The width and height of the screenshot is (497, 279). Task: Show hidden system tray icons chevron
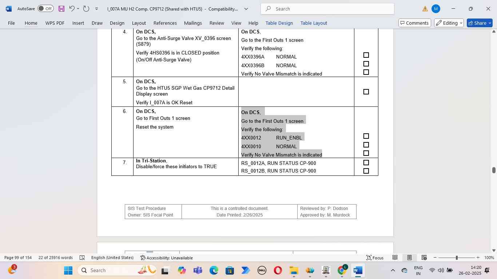(x=393, y=270)
